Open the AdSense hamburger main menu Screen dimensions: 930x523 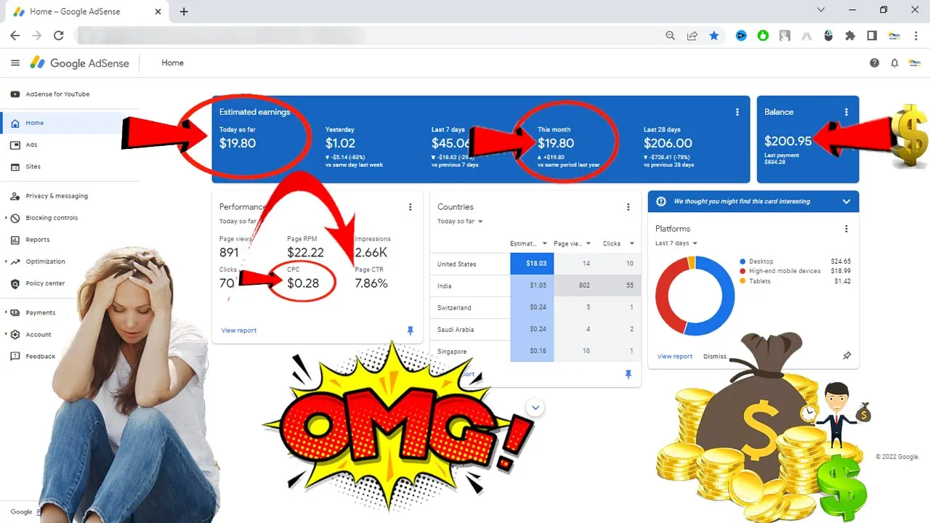(15, 63)
